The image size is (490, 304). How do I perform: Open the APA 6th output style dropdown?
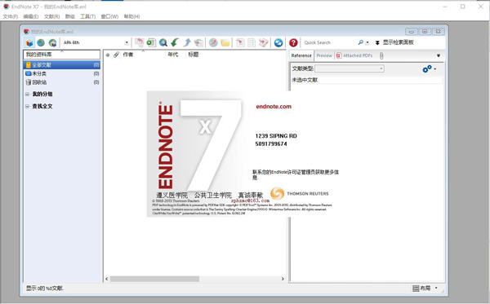127,42
